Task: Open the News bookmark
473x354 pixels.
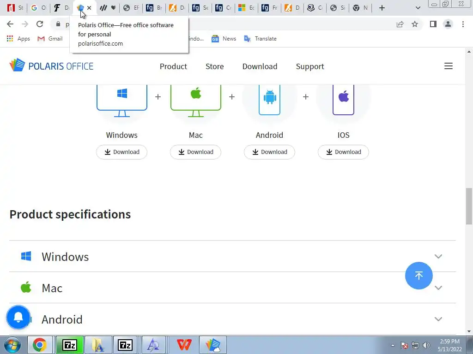Action: pyautogui.click(x=224, y=39)
